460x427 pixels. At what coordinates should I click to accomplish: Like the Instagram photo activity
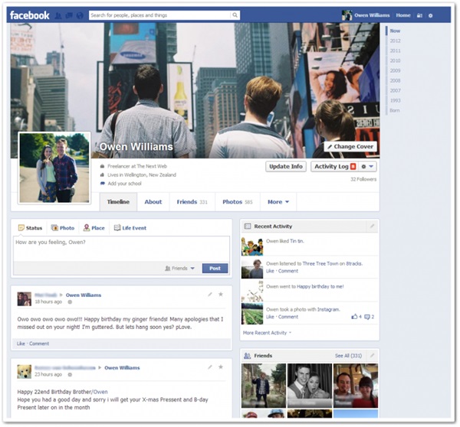click(x=270, y=317)
